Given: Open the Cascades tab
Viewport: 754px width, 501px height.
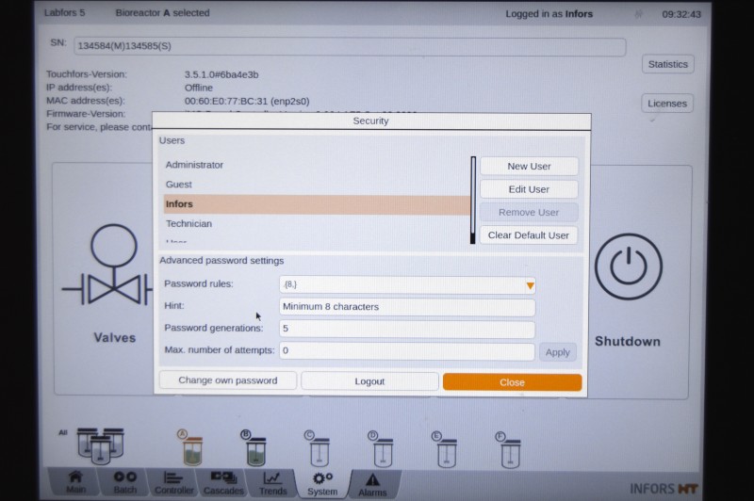Looking at the screenshot, I should pyautogui.click(x=223, y=483).
